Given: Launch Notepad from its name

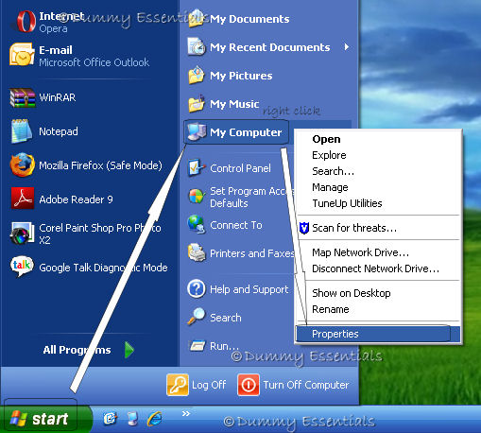Looking at the screenshot, I should pyautogui.click(x=59, y=131).
